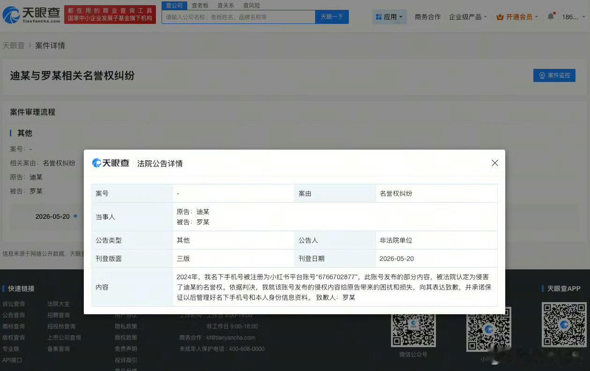Screen dimensions: 590x371
Task: Click the 开通会员 crown icon
Action: 500,17
